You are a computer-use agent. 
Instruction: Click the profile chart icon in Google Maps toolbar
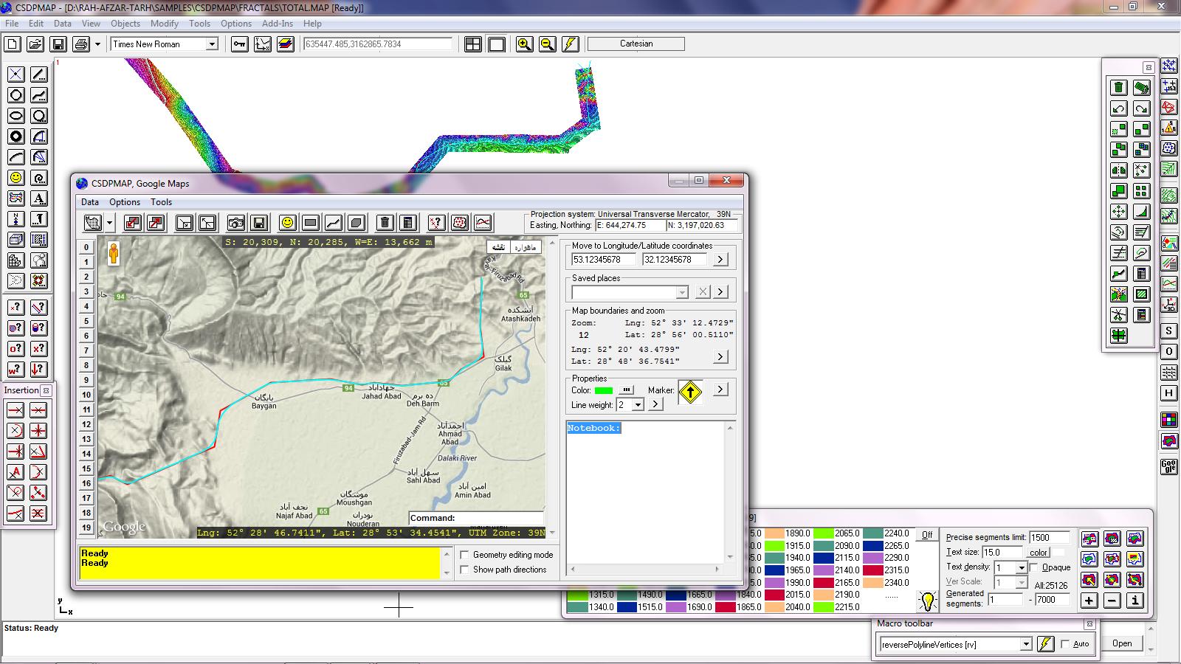coord(483,223)
